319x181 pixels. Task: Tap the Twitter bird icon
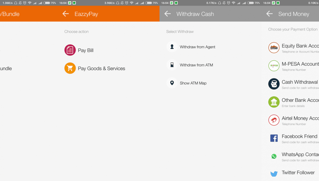274,174
